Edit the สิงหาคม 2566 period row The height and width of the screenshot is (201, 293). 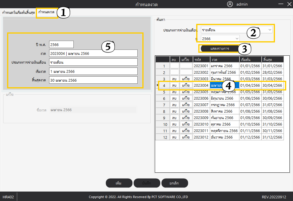186,111
